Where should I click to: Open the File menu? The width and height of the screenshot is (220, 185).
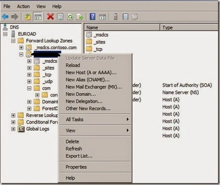coord(7,6)
